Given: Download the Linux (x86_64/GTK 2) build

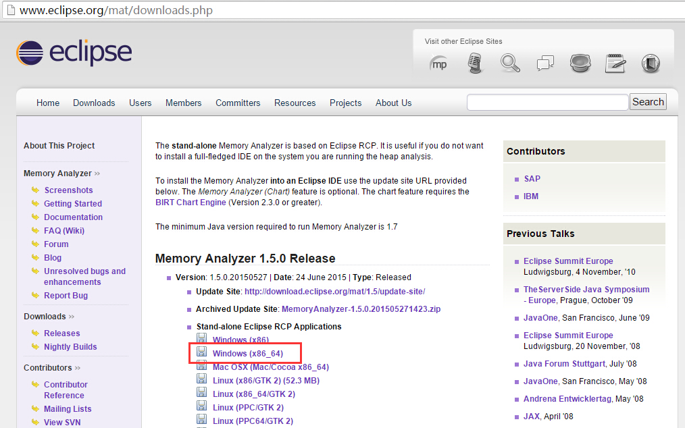Looking at the screenshot, I should coord(254,394).
